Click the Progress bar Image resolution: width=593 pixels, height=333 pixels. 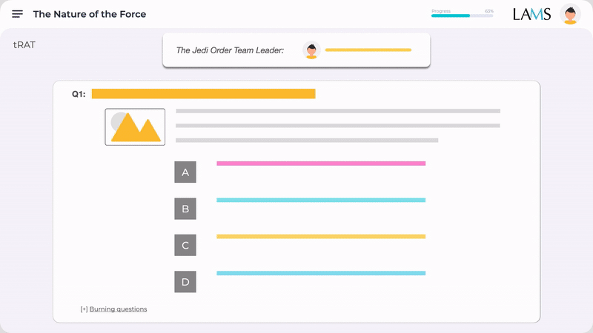tap(462, 16)
